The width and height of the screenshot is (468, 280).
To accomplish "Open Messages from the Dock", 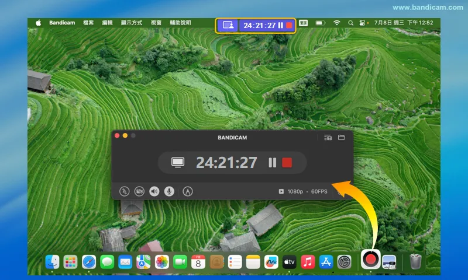I will click(107, 262).
